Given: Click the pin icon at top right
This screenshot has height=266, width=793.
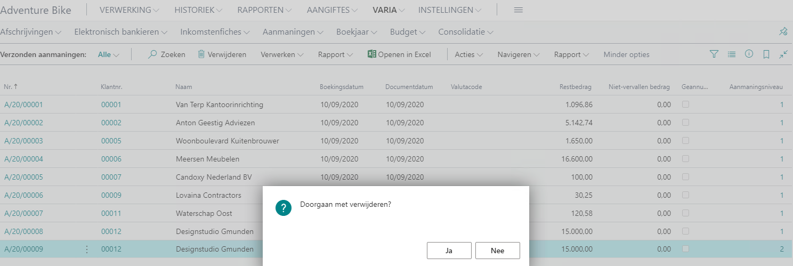Looking at the screenshot, I should (783, 32).
